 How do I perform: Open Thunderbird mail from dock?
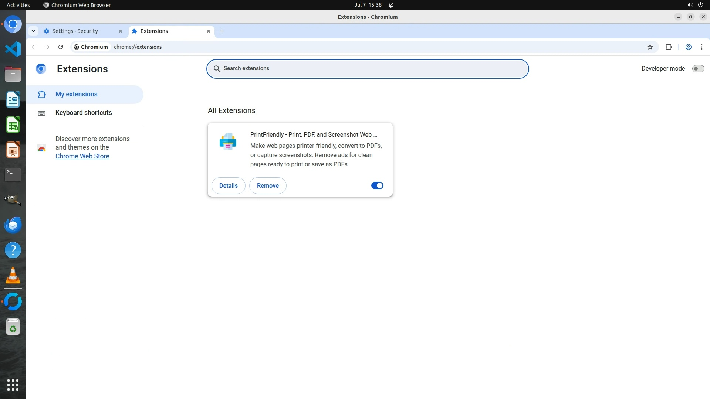[x=13, y=225]
